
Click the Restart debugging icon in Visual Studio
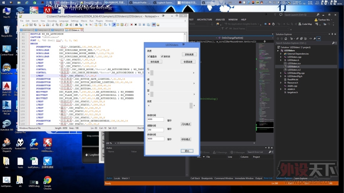pos(273,24)
